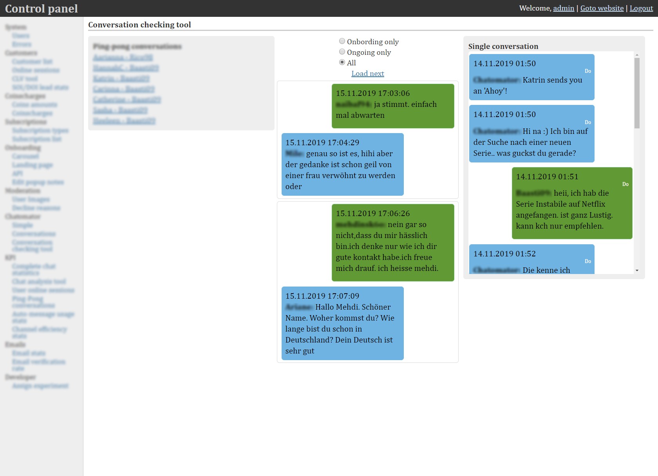Click the scroll-down arrow in Single conversation
The width and height of the screenshot is (658, 476).
tap(637, 270)
